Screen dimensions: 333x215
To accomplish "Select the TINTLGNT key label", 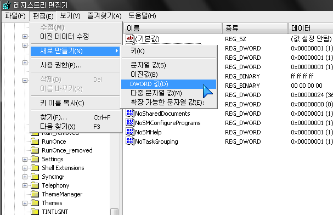I will (55, 212).
